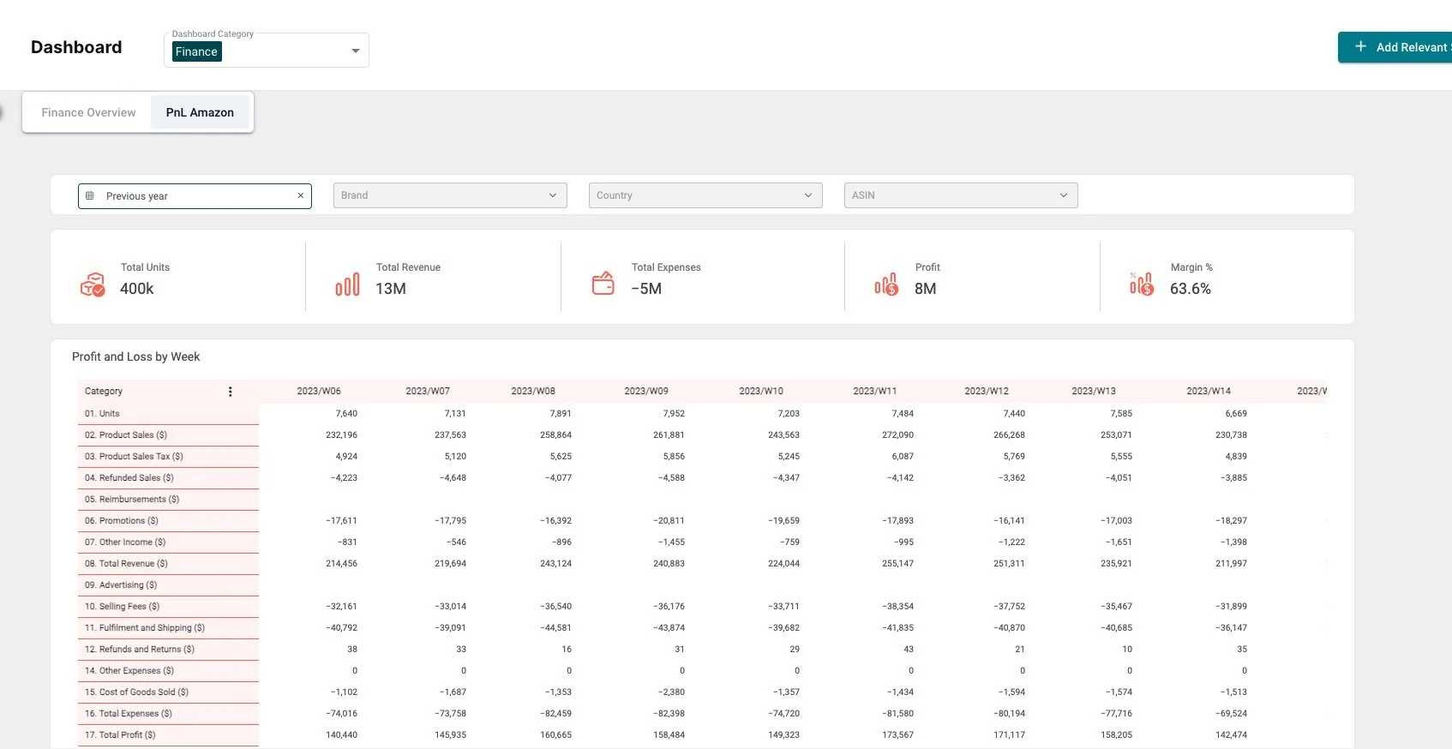Select the 09. Advertising ($) row
The image size is (1452, 749).
[168, 584]
